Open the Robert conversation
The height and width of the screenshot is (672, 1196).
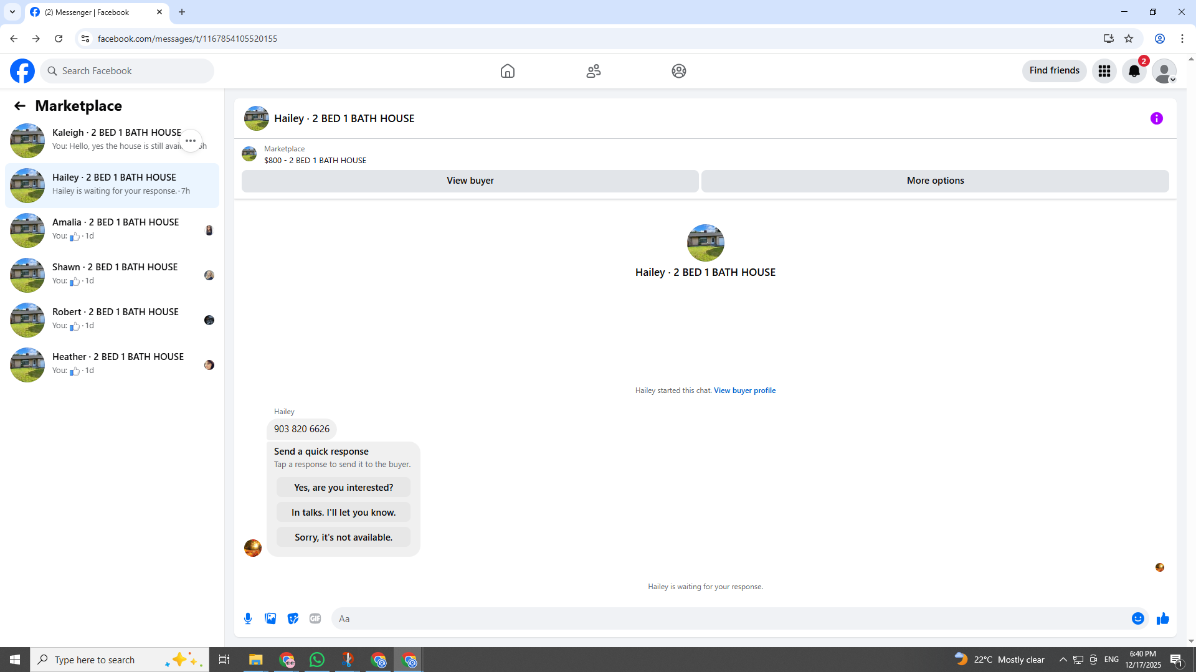[112, 320]
